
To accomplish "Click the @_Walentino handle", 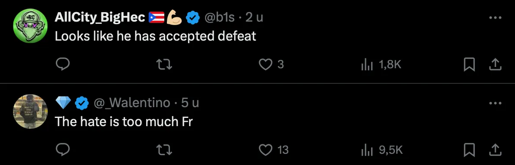I will pyautogui.click(x=132, y=103).
